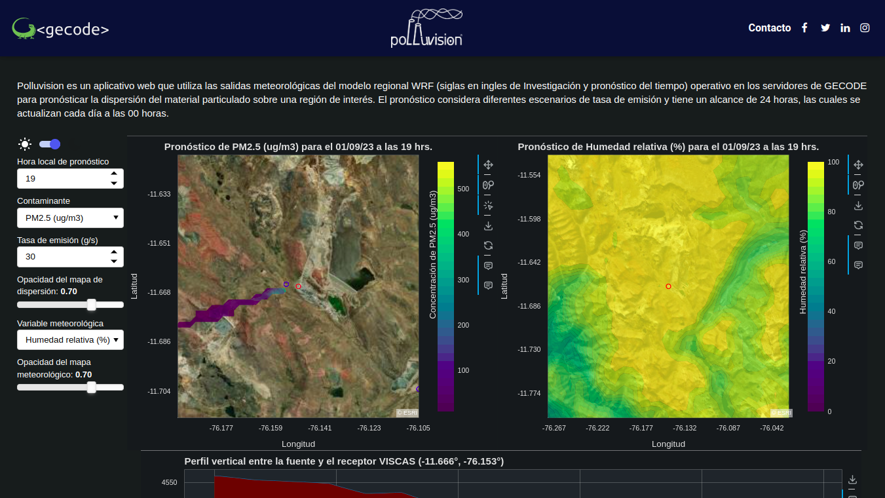Save the PM2.5 map as image
Screen dimensions: 885x498
coord(488,226)
